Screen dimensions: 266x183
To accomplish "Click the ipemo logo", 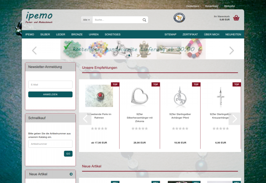I will point(39,17).
